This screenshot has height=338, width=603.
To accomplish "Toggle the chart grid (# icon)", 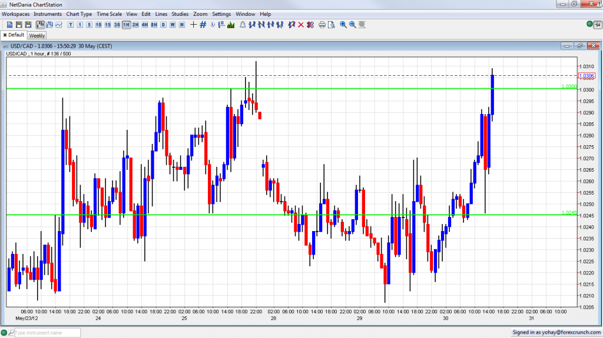I will point(203,25).
